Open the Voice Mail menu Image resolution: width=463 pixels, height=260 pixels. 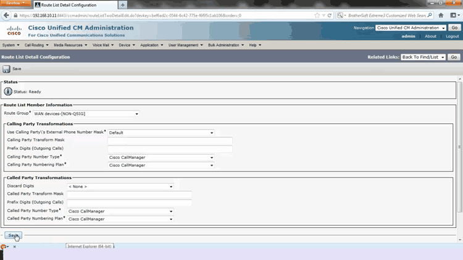102,45
